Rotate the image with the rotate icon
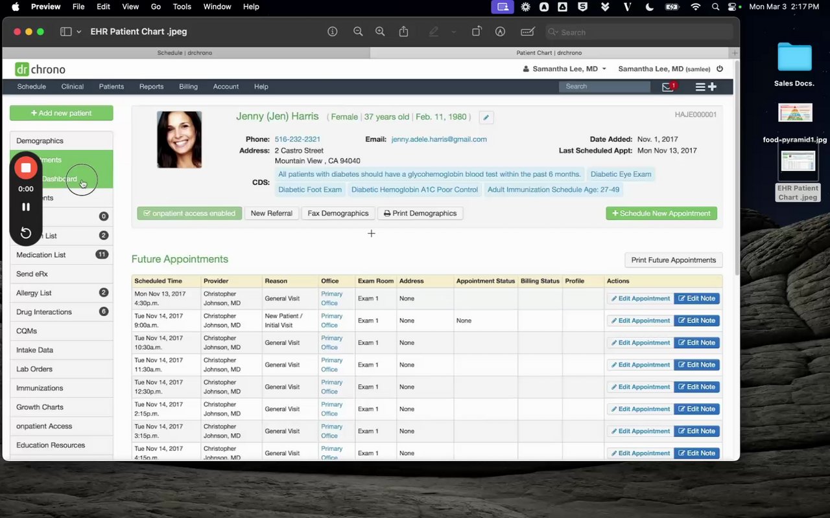The height and width of the screenshot is (518, 830). (477, 32)
